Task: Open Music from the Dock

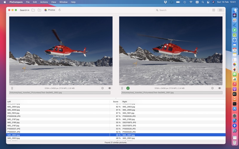Action: click(235, 84)
